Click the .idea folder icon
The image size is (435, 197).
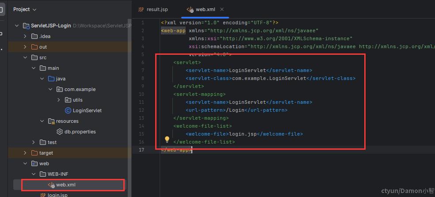[34, 36]
